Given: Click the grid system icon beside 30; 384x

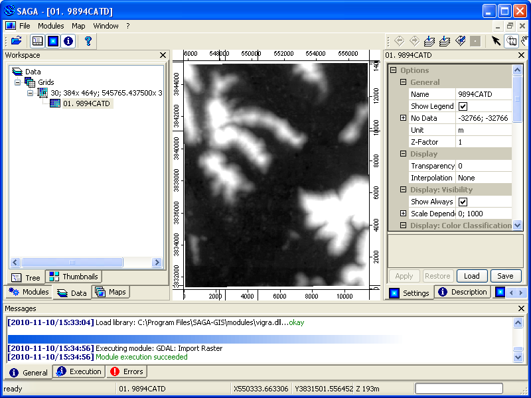Looking at the screenshot, I should [x=42, y=92].
